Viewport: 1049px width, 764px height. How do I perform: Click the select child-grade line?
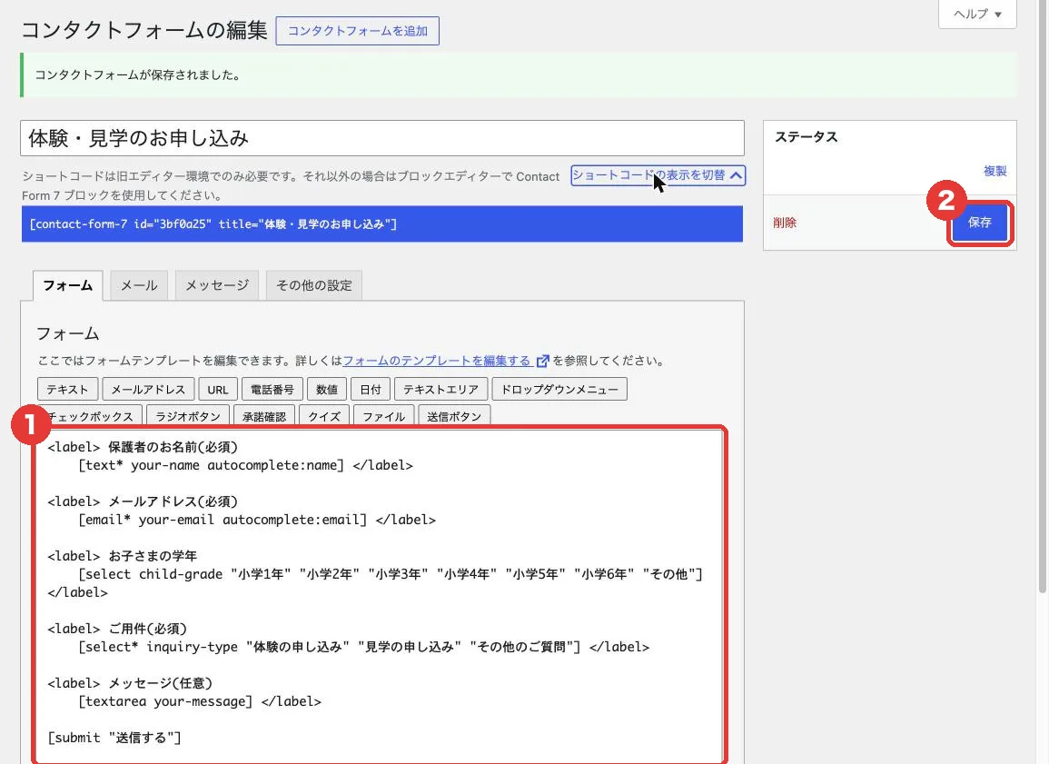coord(390,574)
